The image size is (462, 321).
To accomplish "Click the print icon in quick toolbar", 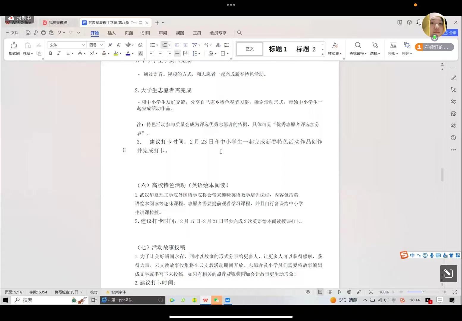I will pos(43,33).
